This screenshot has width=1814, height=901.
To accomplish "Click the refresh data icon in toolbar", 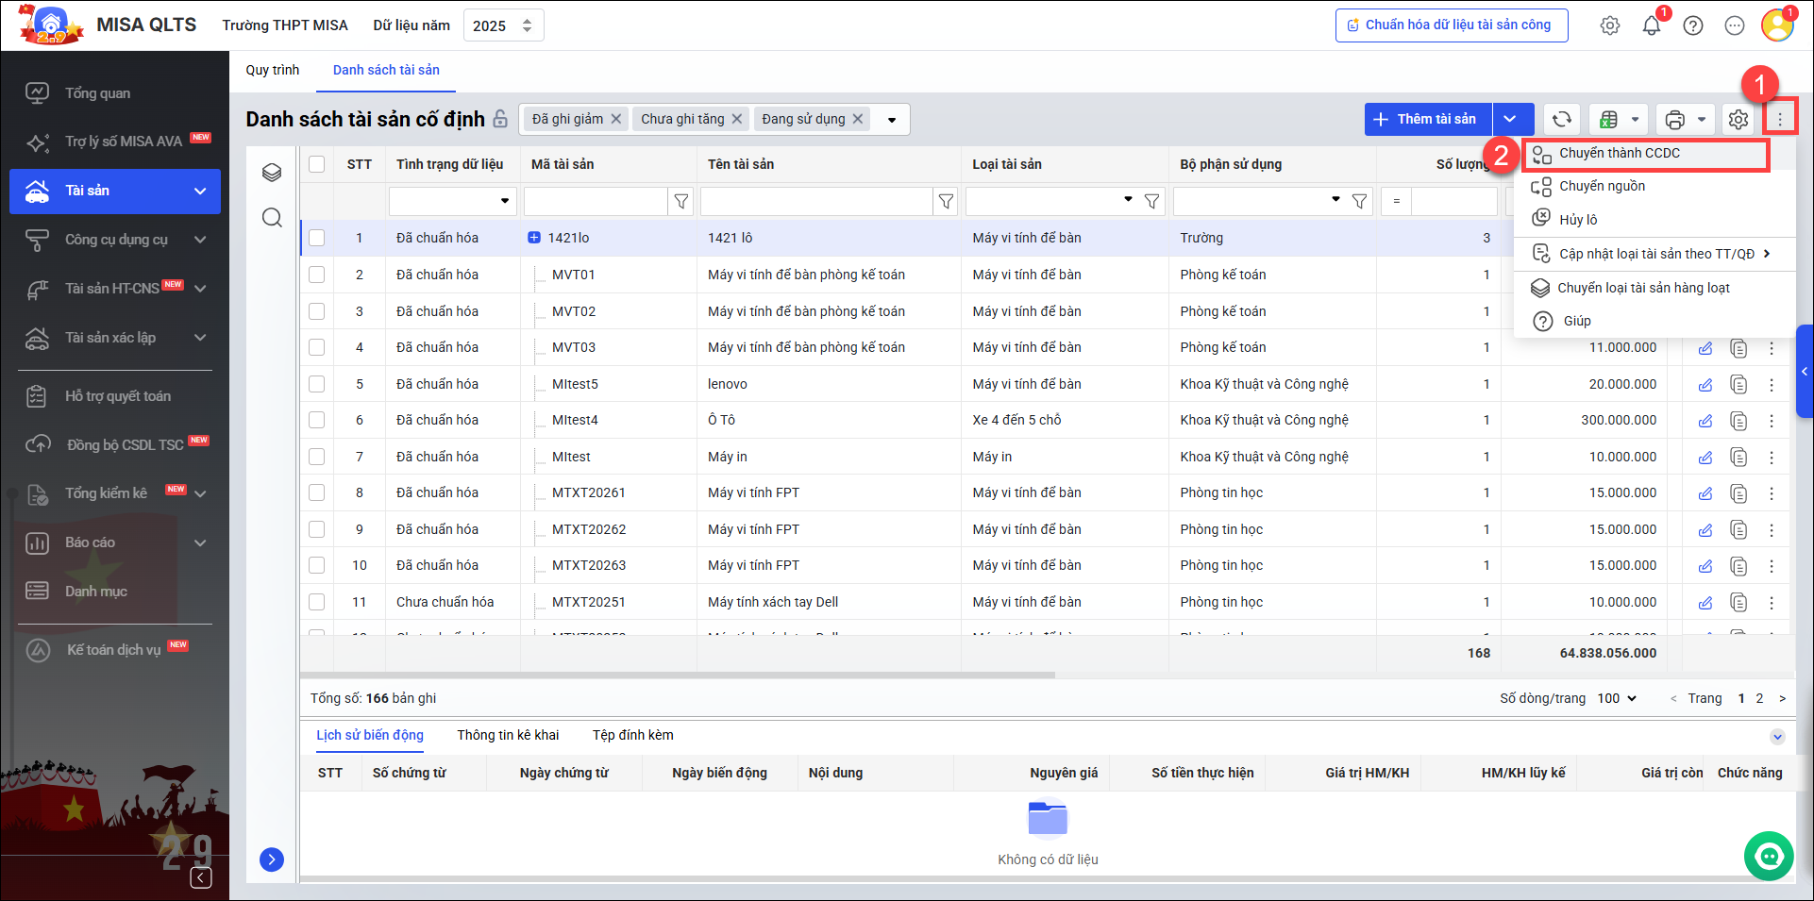I will pyautogui.click(x=1561, y=120).
